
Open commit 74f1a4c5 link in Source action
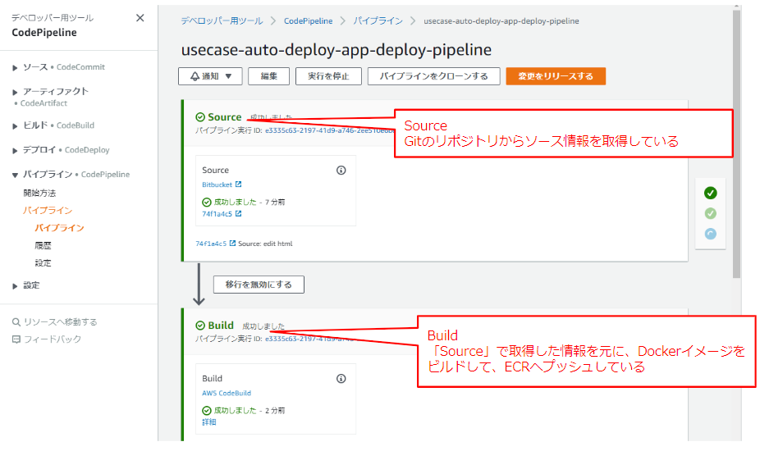pos(217,214)
